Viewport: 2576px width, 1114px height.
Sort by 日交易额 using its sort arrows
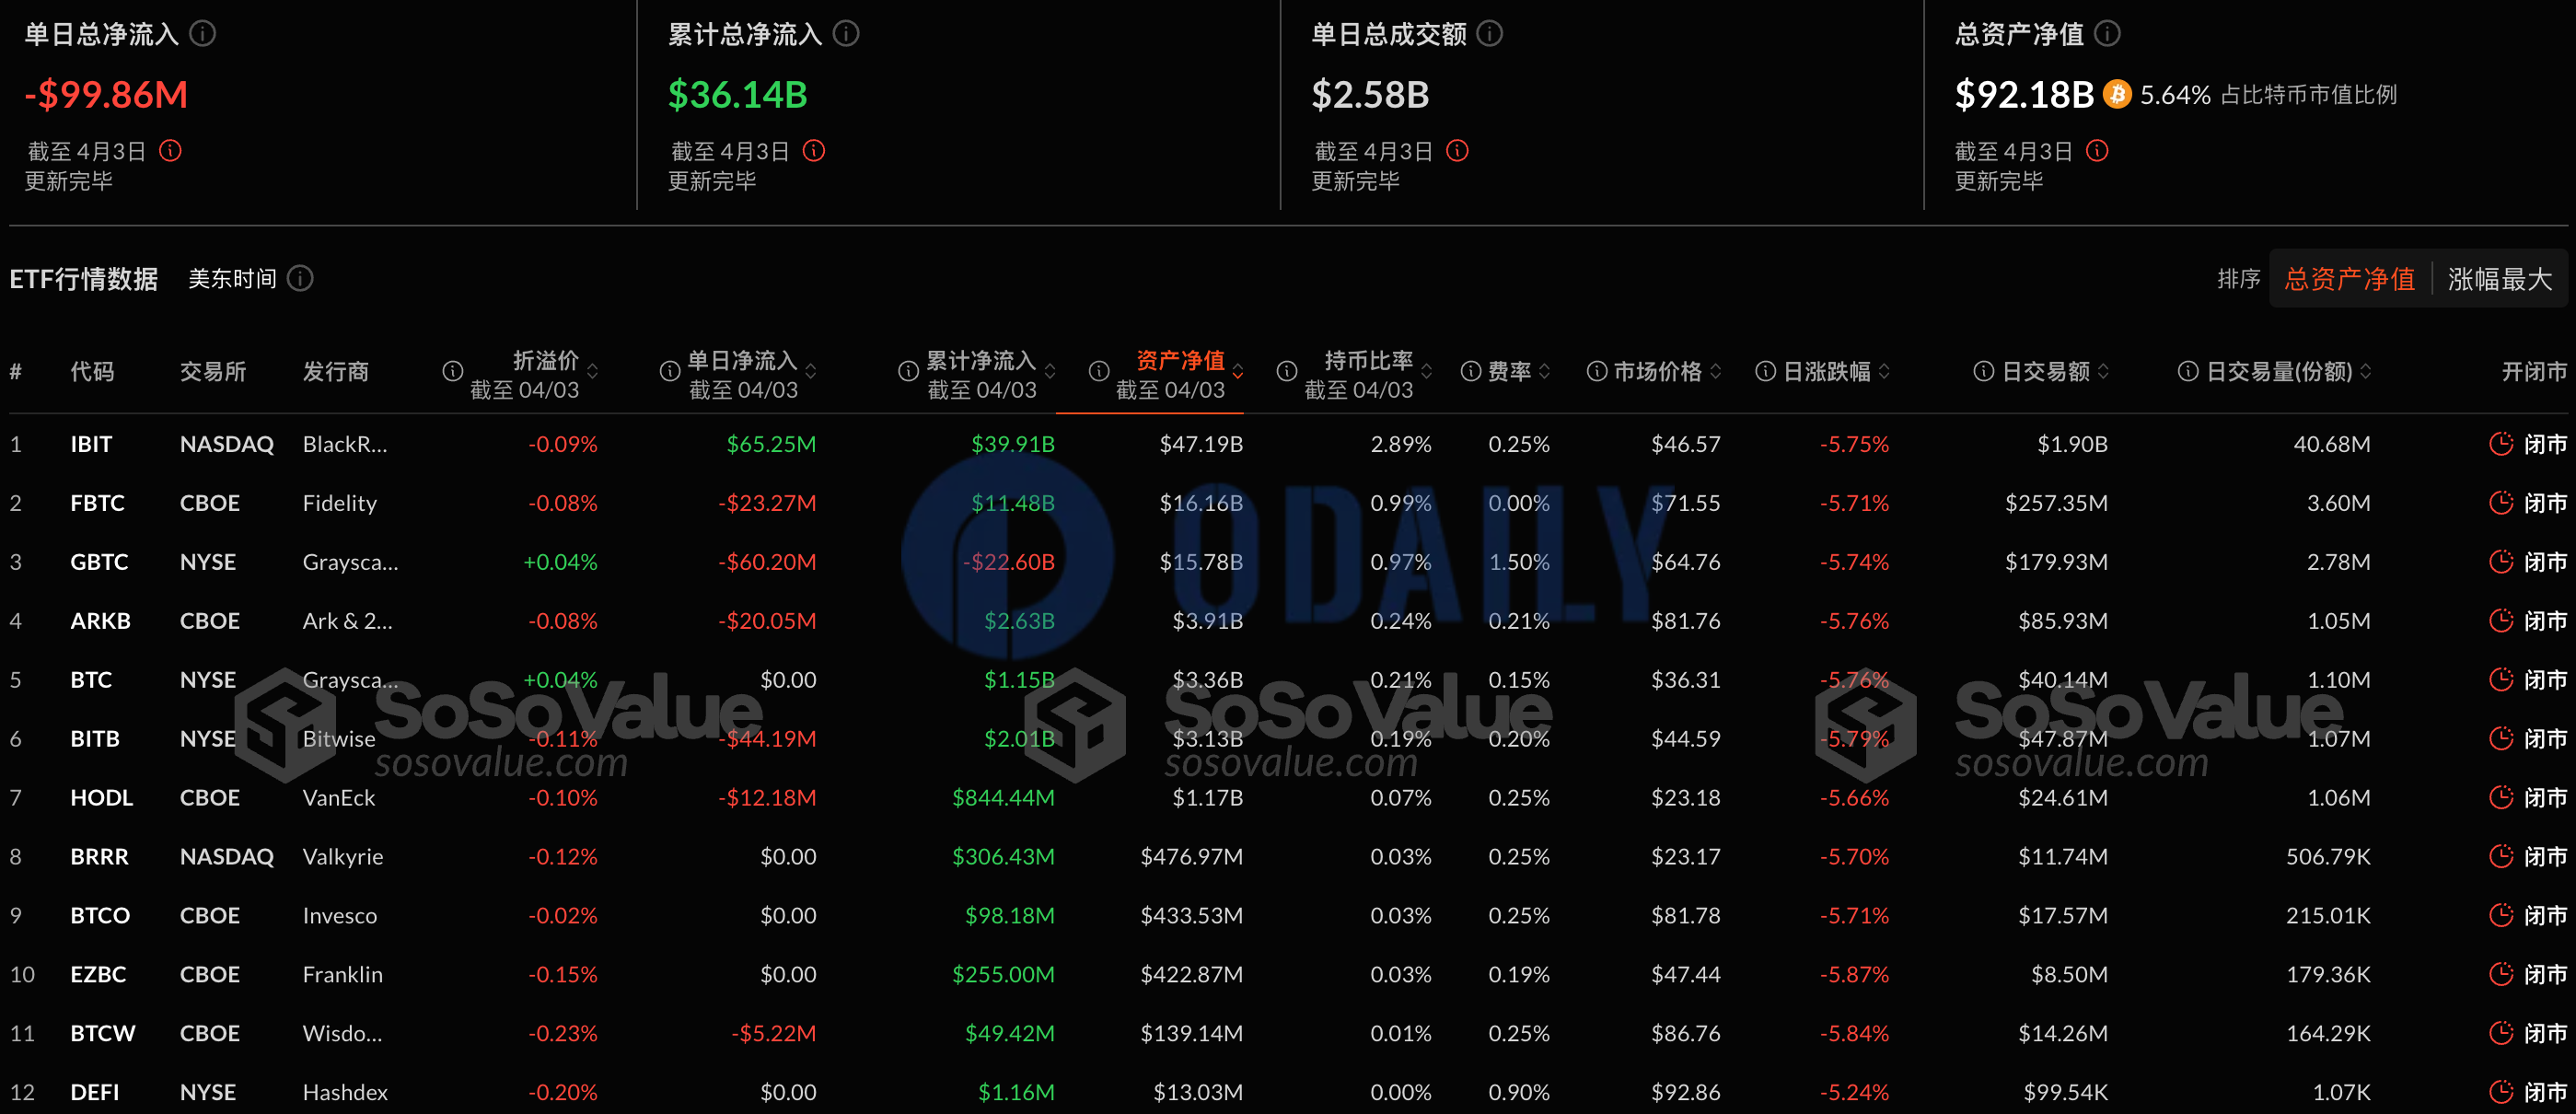pos(2103,372)
